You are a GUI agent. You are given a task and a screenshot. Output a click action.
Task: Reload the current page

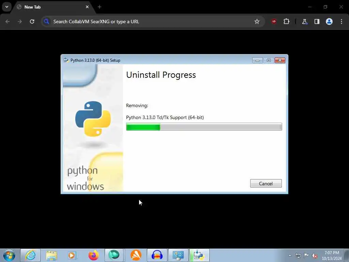pos(32,21)
